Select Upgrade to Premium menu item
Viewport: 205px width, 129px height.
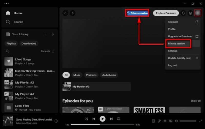coord(183,36)
